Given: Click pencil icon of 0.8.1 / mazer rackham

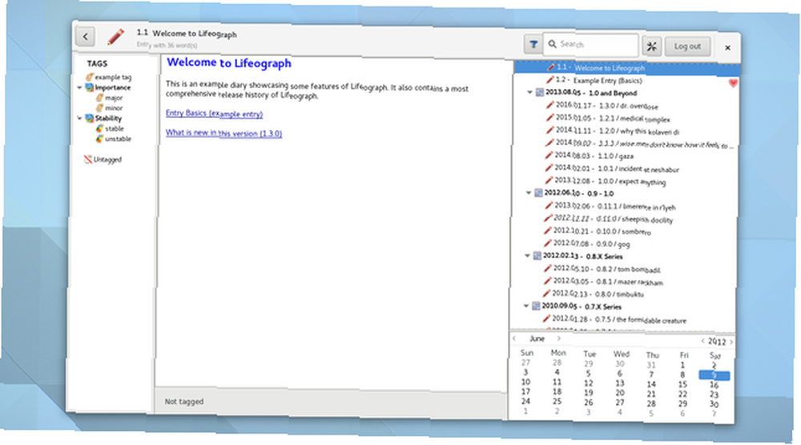Looking at the screenshot, I should 547,281.
